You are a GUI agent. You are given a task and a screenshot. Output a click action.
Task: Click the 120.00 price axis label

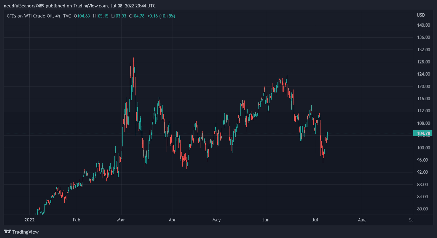pos(423,87)
